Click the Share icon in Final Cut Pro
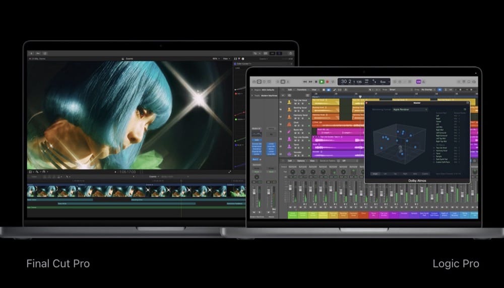Screen dimensions: 504x288 coord(290,53)
